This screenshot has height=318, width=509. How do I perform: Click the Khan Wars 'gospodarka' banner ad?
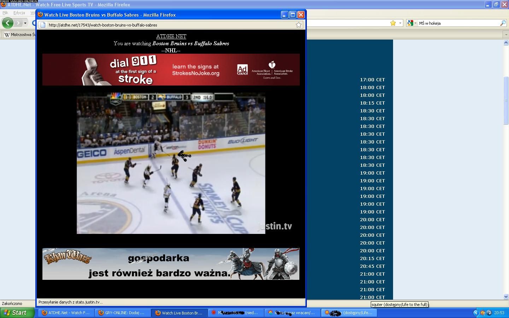pyautogui.click(x=171, y=264)
